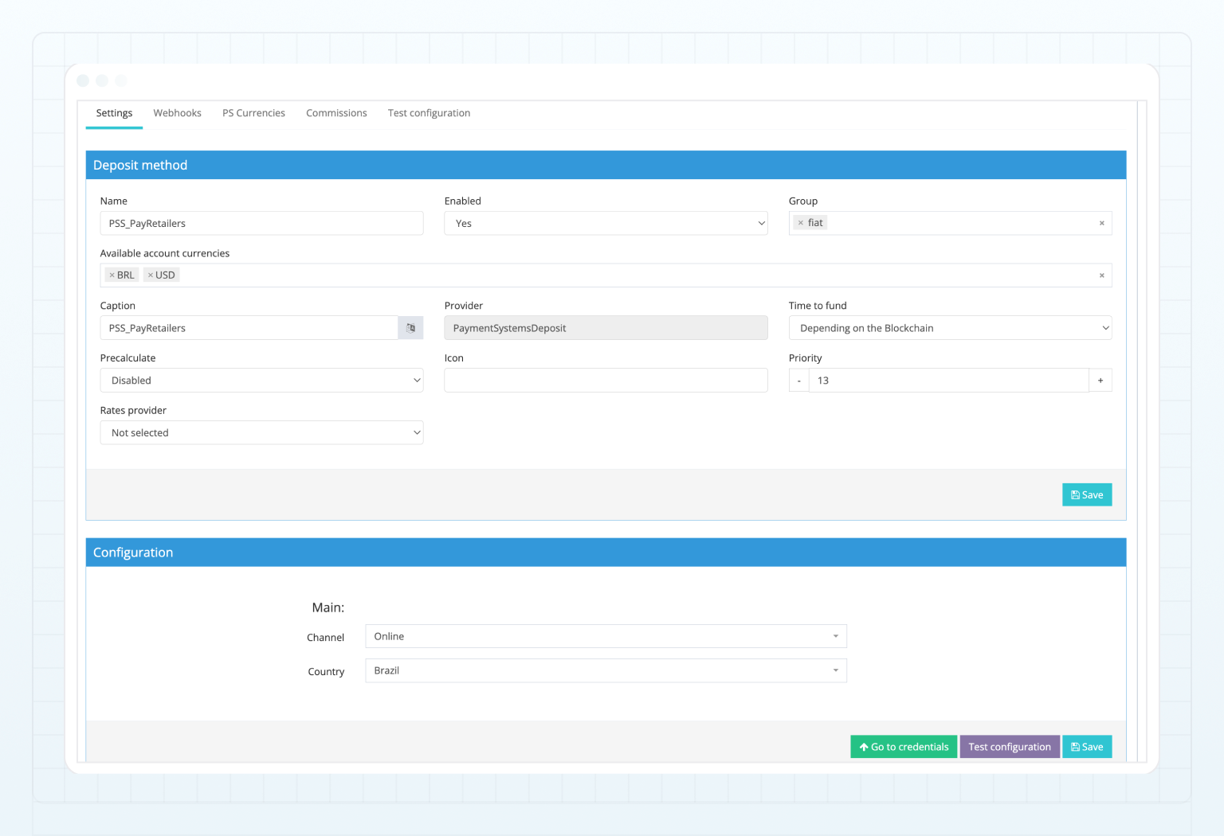
Task: Remove the USD currency tag
Action: click(151, 275)
